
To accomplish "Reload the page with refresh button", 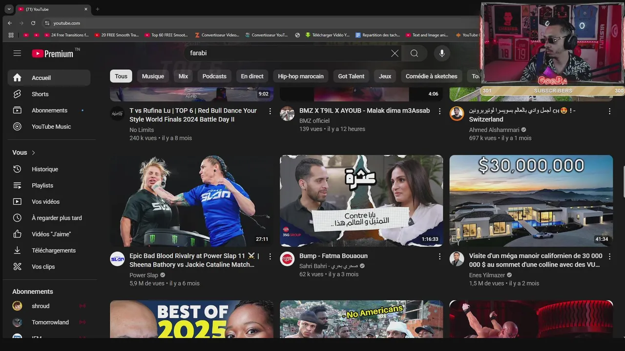I will tap(33, 23).
